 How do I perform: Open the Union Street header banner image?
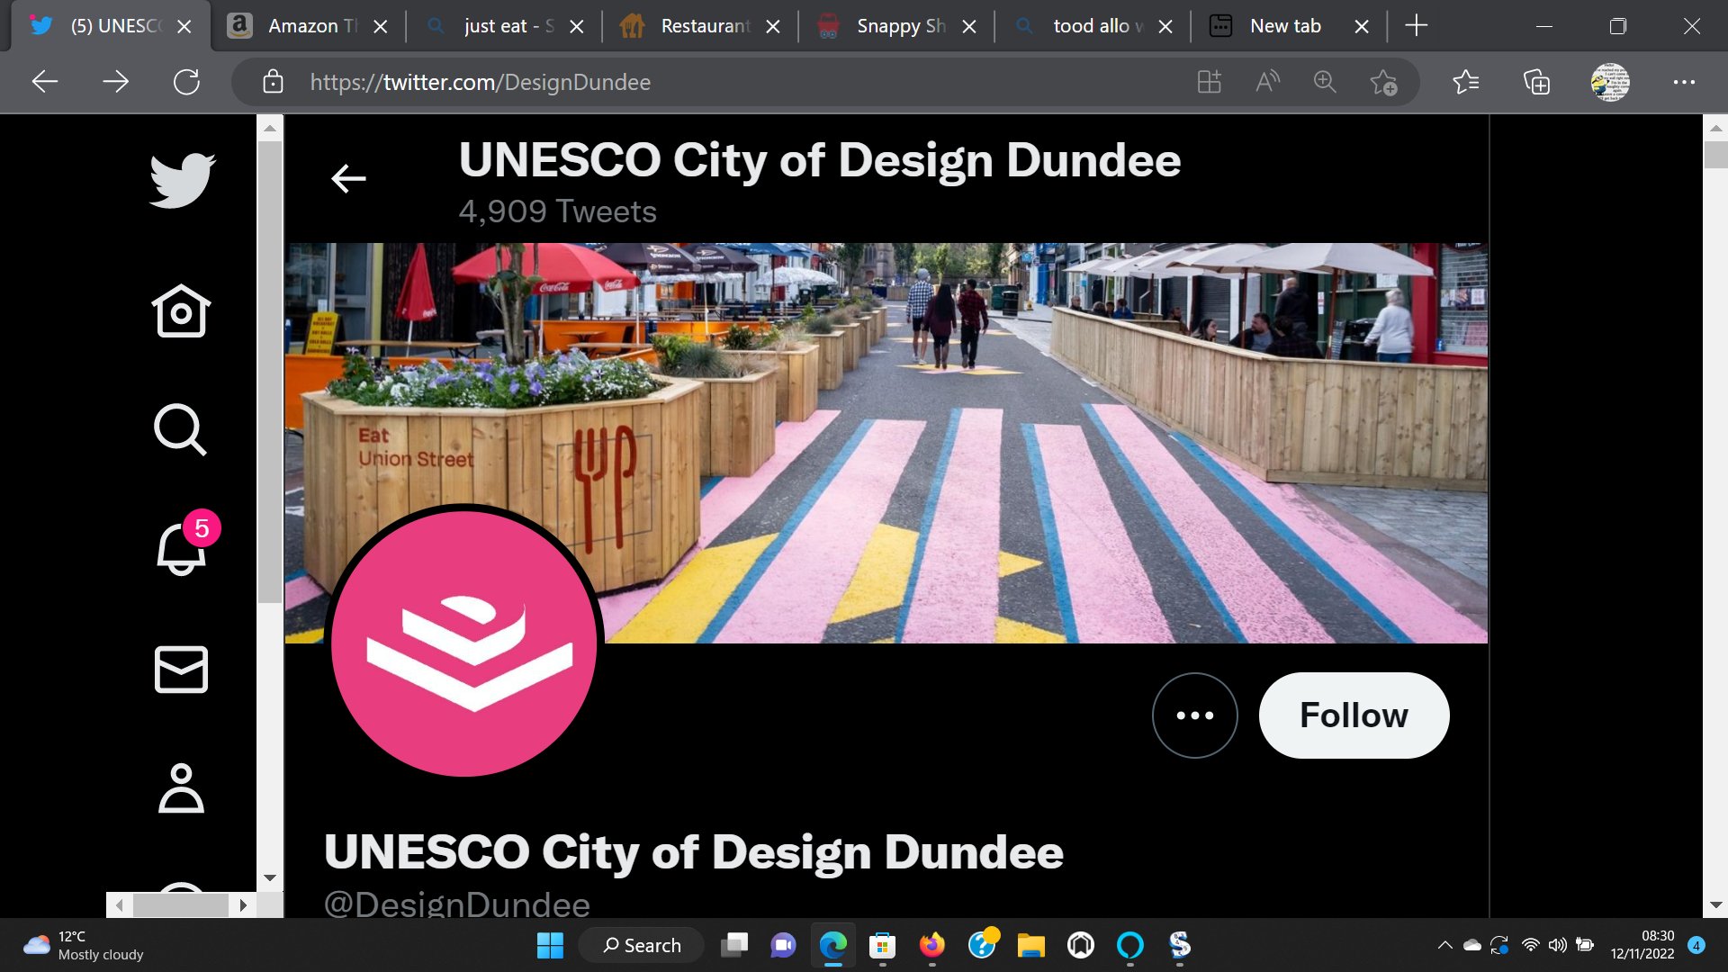(990, 405)
